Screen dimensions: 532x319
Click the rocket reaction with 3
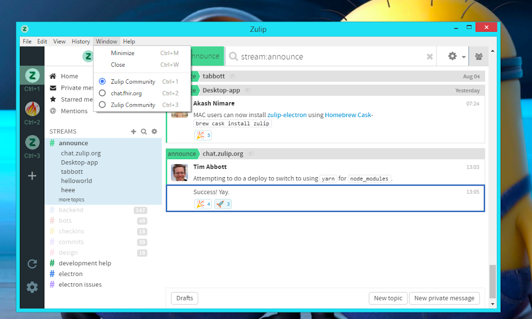pyautogui.click(x=223, y=204)
